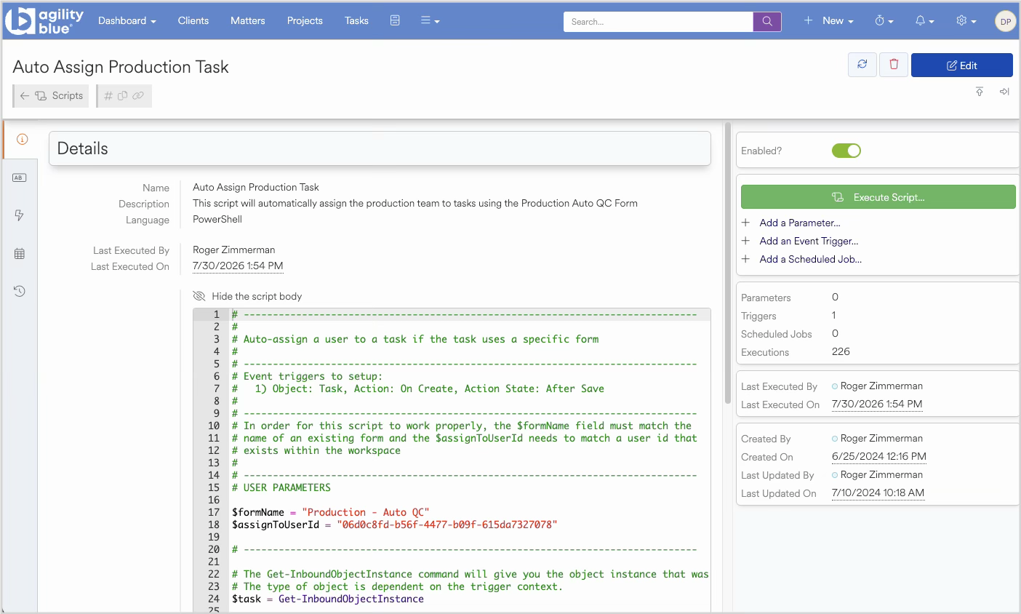The image size is (1021, 614).
Task: Go to Tasks in the navbar
Action: pos(356,21)
